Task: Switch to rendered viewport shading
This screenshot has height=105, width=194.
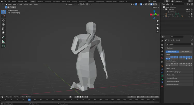Action: click(x=156, y=4)
